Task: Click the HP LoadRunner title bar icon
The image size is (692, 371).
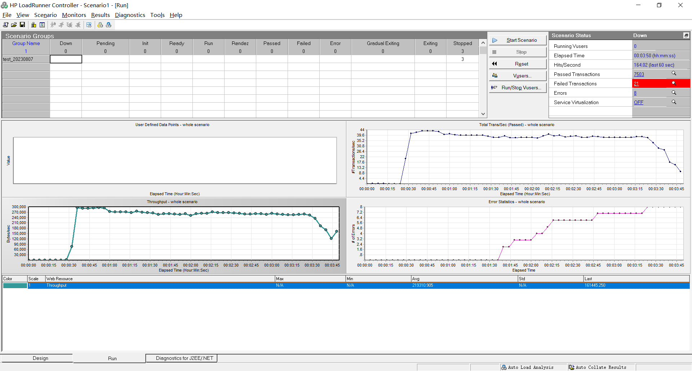Action: [4, 5]
